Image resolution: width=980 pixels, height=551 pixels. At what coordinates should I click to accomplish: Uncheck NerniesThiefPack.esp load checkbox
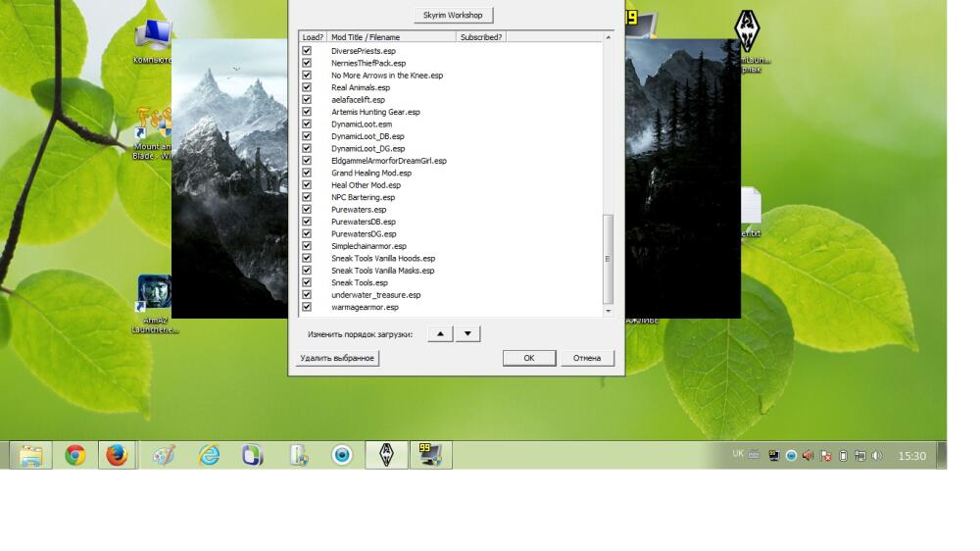307,63
